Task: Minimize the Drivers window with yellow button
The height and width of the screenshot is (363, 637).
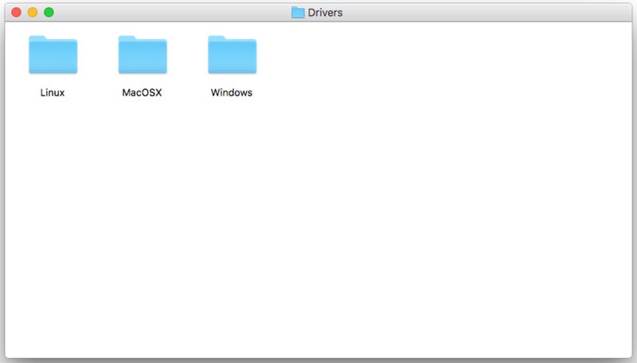Action: tap(33, 13)
